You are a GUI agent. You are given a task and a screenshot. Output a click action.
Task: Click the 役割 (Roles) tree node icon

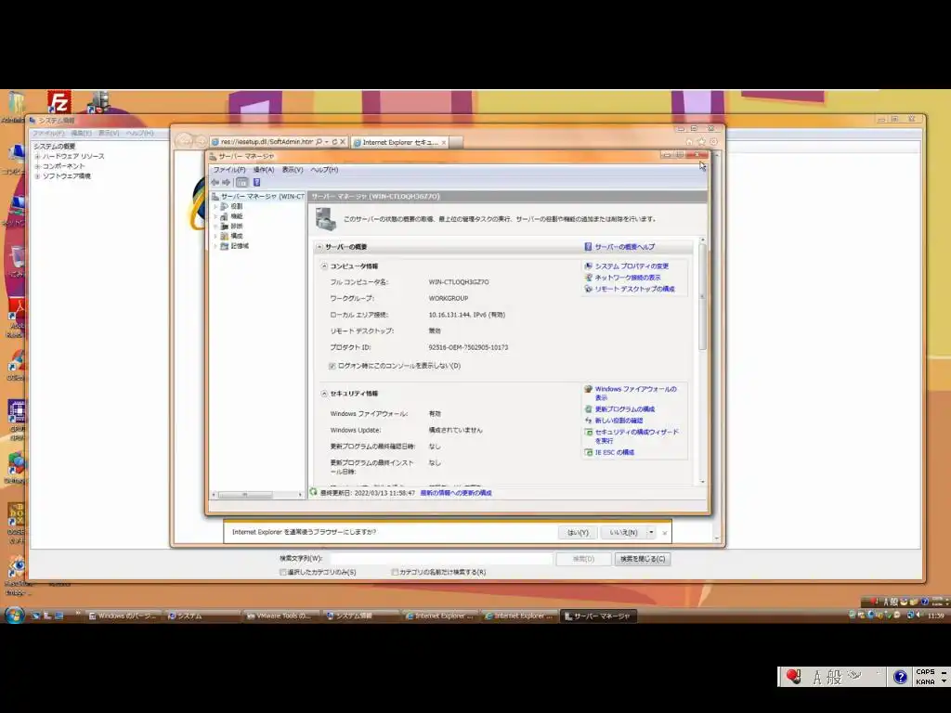(x=225, y=206)
